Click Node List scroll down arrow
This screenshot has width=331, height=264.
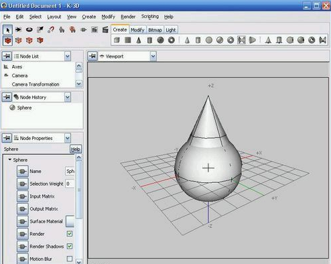[79, 84]
